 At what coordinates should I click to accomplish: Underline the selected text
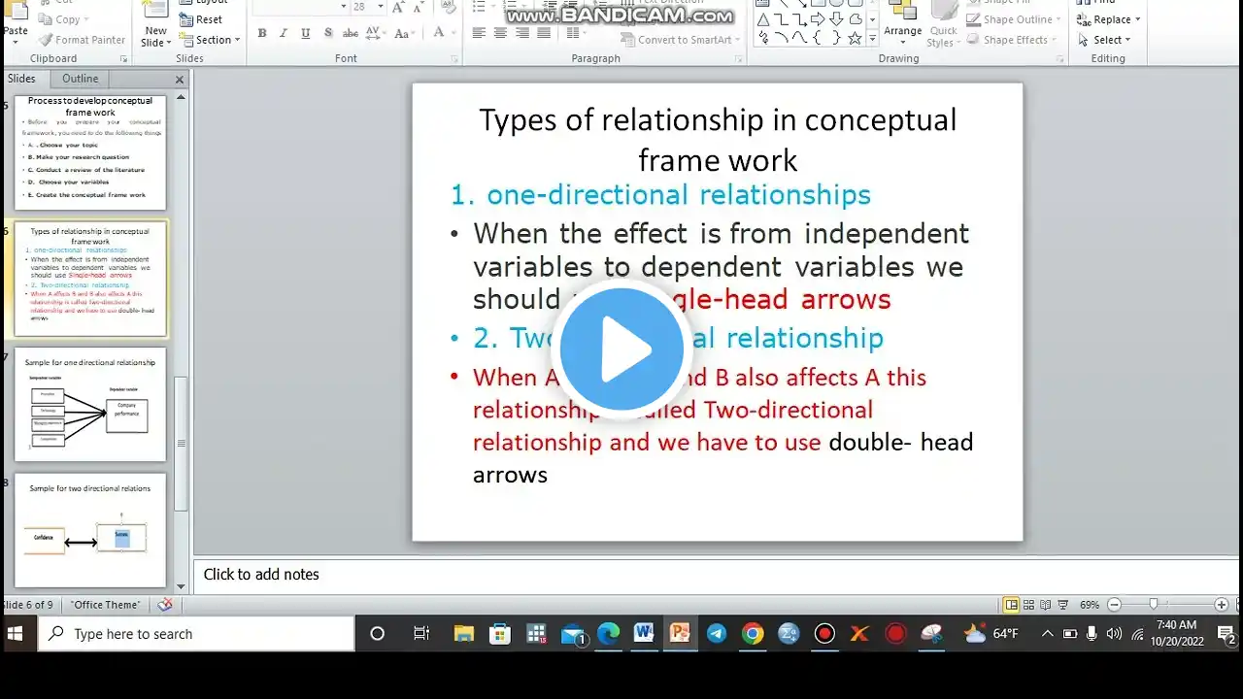pyautogui.click(x=306, y=33)
